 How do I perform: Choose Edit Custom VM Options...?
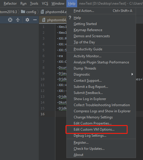[101, 129]
